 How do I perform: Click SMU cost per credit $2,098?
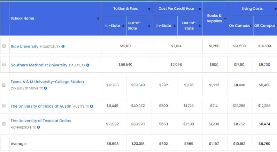pyautogui.click(x=176, y=65)
